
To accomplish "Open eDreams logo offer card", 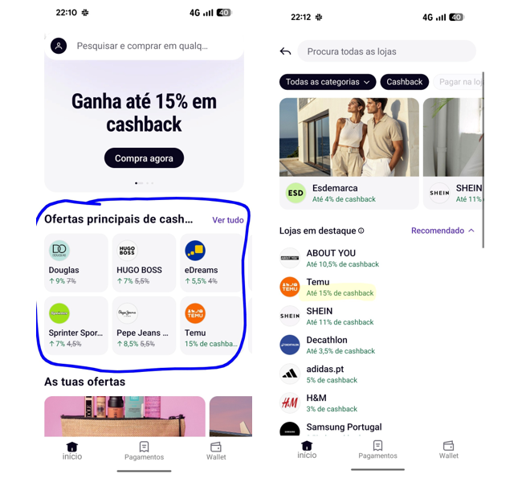I will coord(212,263).
